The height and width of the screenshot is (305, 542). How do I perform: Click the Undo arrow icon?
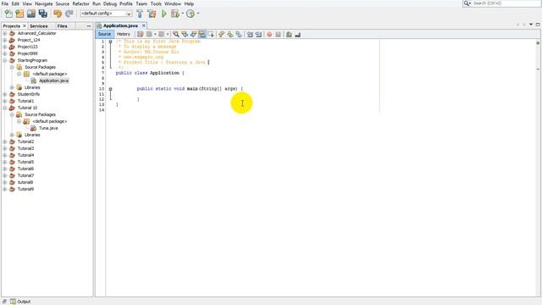[x=58, y=14]
